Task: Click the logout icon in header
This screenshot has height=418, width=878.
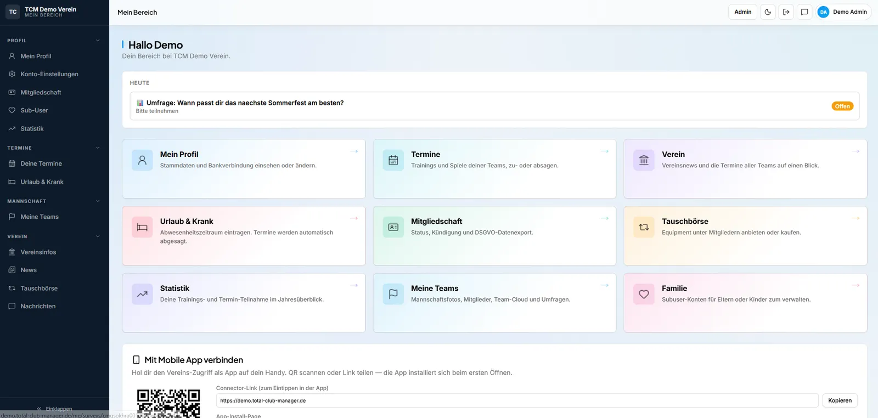Action: (x=786, y=12)
